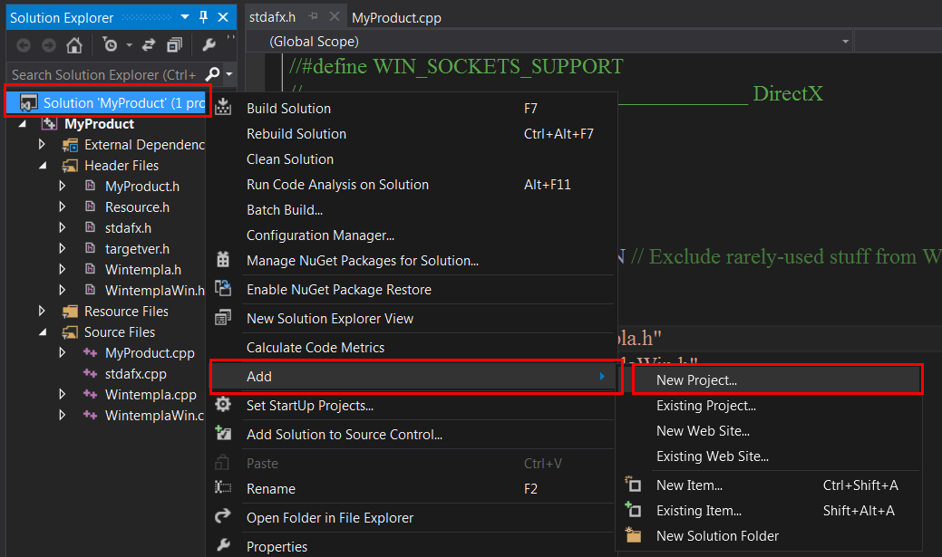Expand the Wintempla.cpp node

point(62,394)
